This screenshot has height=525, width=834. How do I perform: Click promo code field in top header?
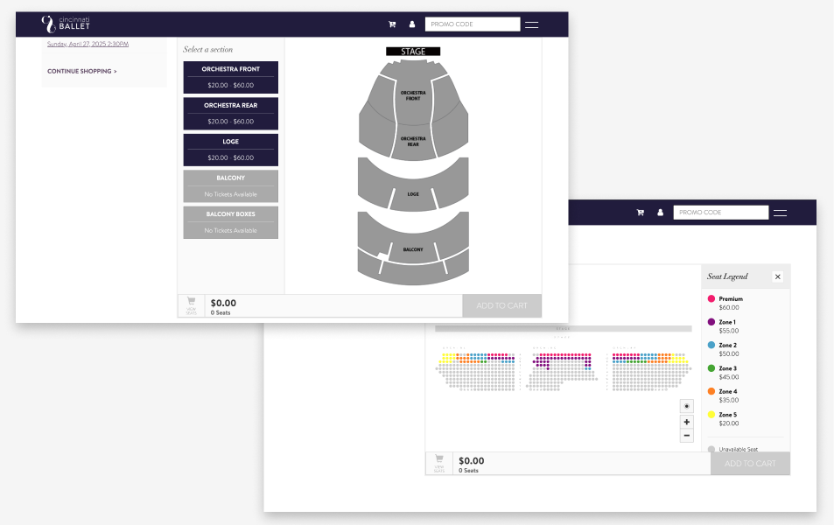(473, 24)
